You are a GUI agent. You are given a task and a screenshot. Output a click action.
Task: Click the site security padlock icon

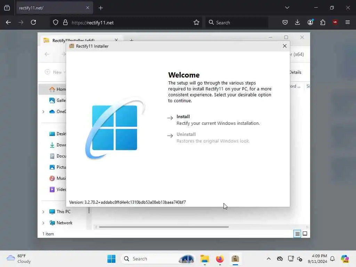[65, 23]
